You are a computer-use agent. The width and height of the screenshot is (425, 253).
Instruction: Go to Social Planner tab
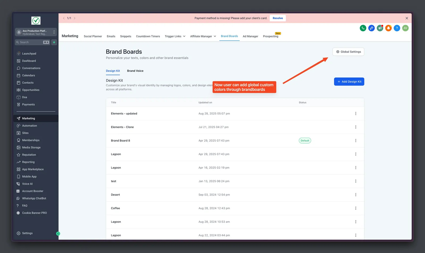(x=93, y=36)
